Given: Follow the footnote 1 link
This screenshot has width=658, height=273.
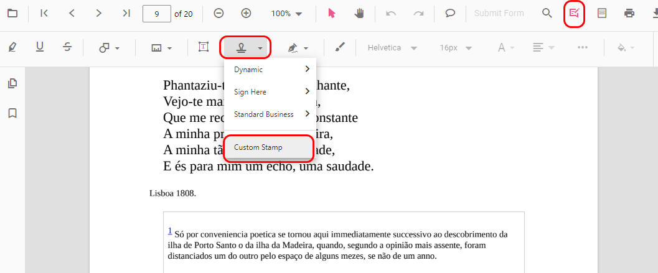Looking at the screenshot, I should [x=170, y=231].
